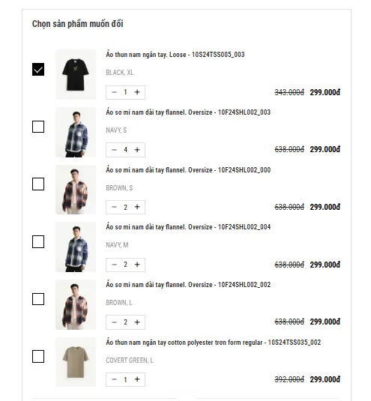Click plus icon for COVERT GREEN t-shirt
This screenshot has height=401, width=371.
coord(137,379)
